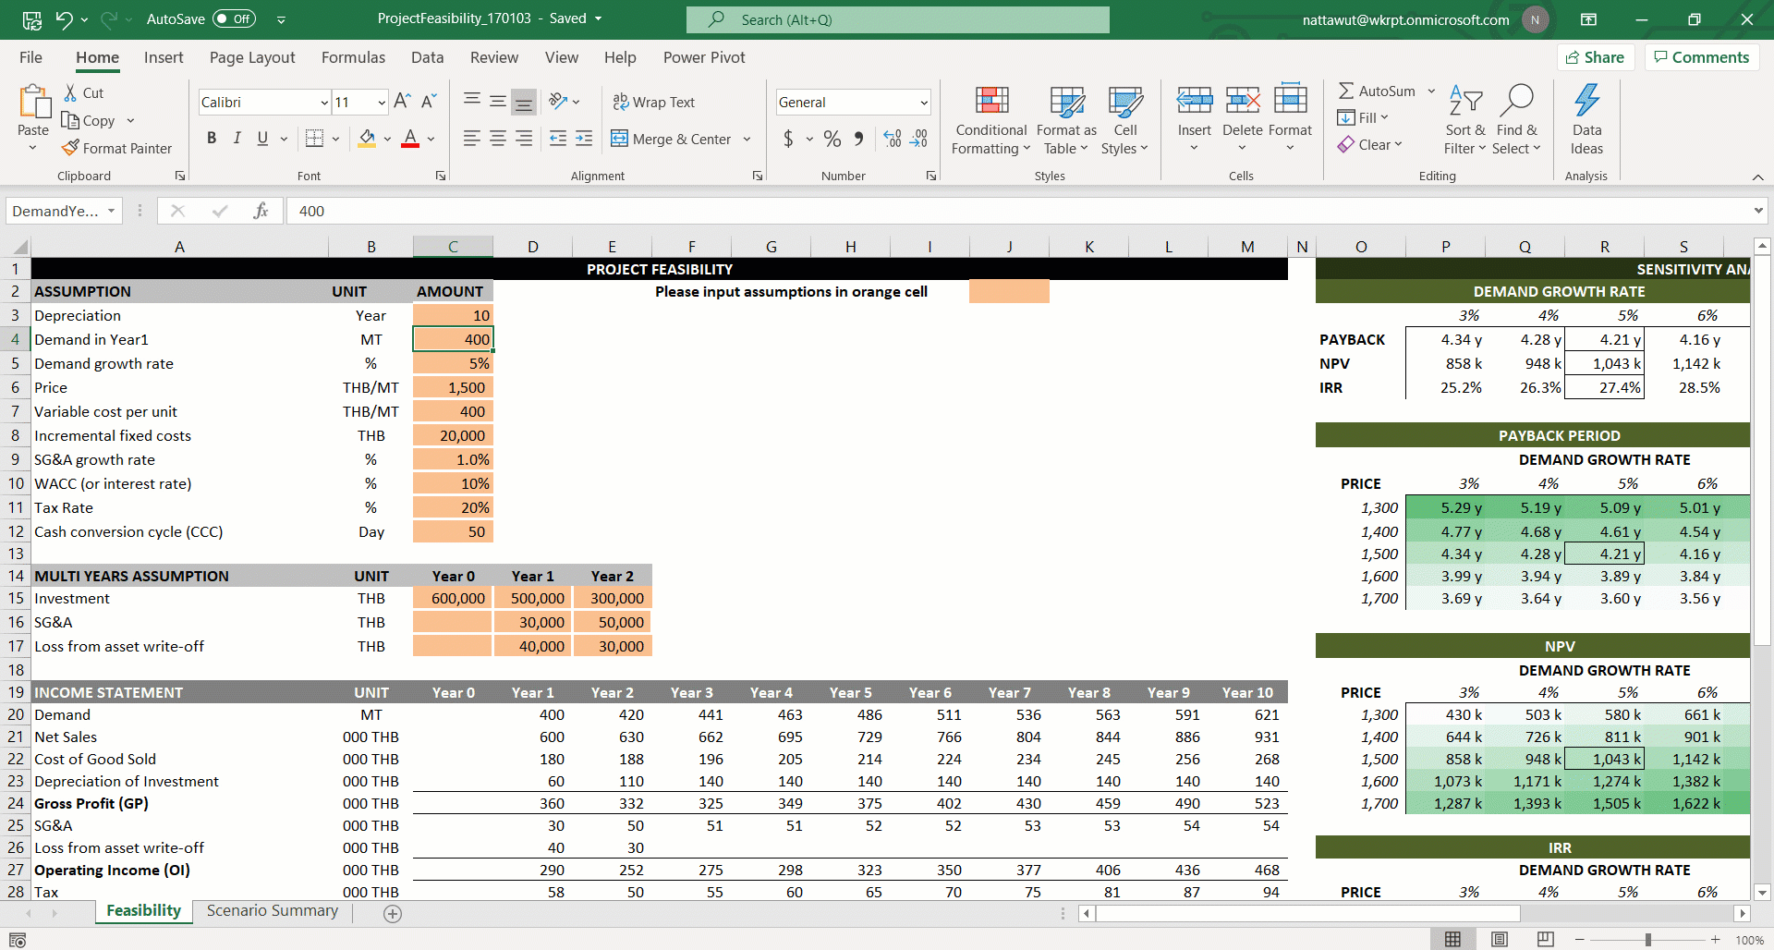1774x950 pixels.
Task: Toggle the AutoSave switch
Action: 235,18
